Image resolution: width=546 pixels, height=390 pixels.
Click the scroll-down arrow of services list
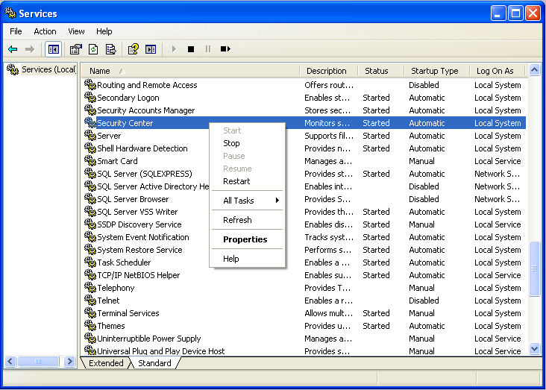coord(534,348)
